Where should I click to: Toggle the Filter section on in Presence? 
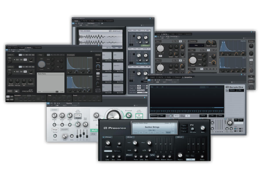pyautogui.click(x=104, y=137)
